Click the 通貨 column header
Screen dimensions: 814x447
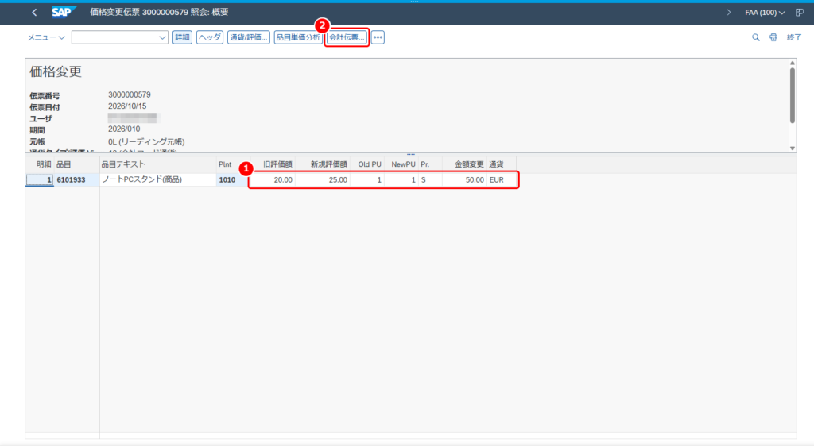[502, 164]
